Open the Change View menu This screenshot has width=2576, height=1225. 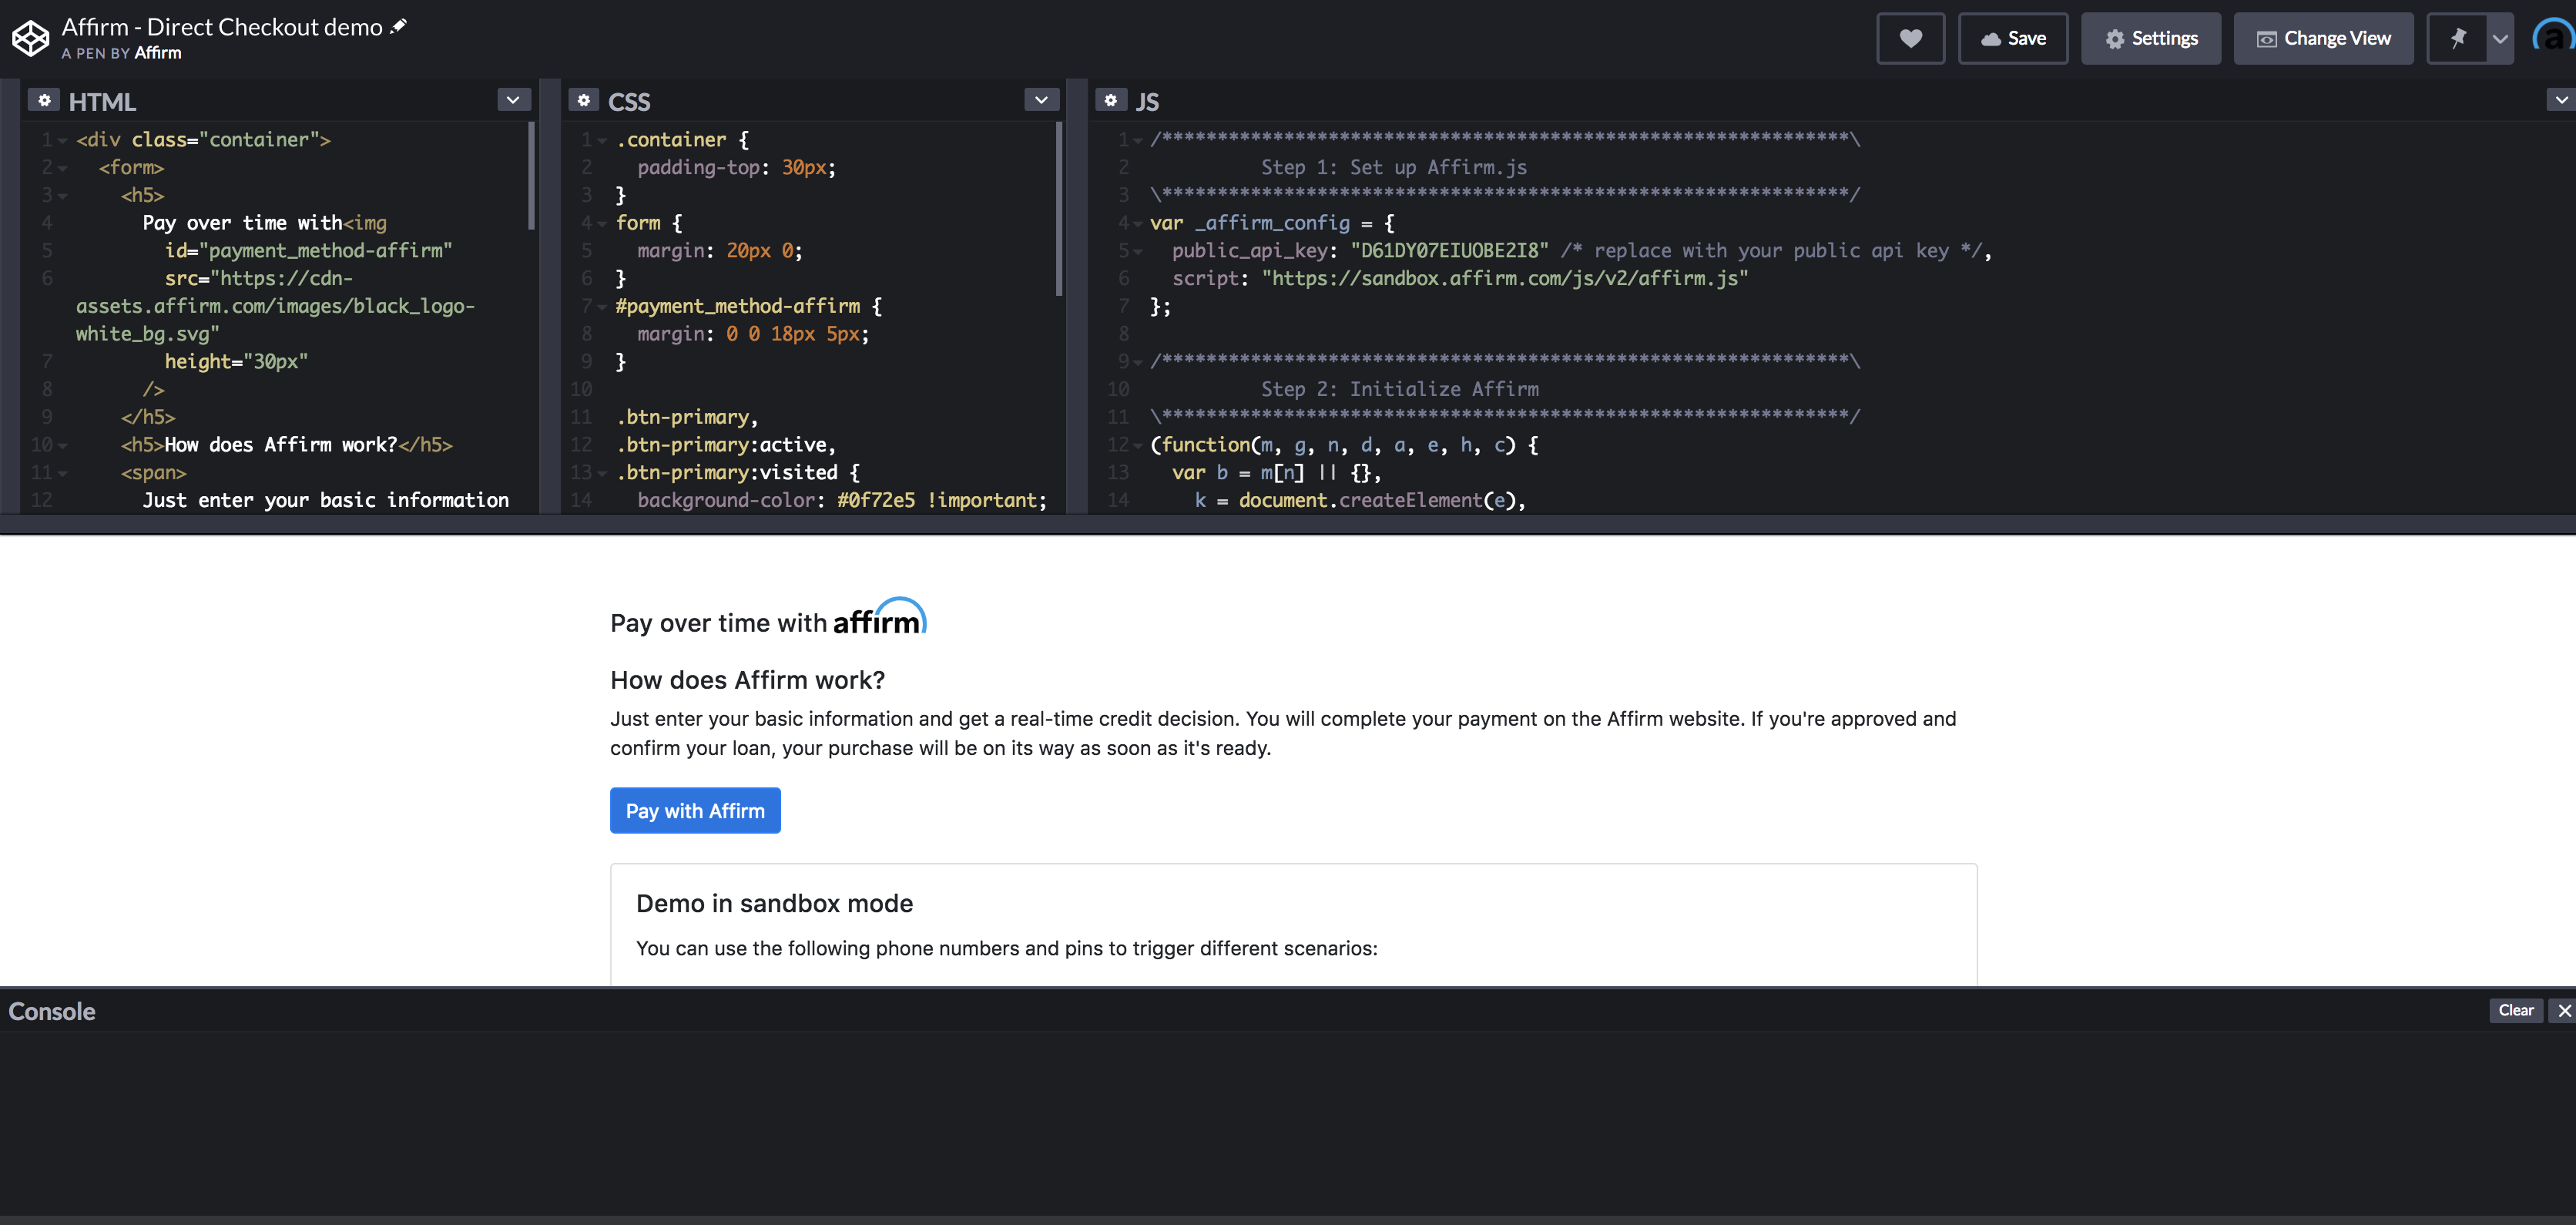[2323, 38]
